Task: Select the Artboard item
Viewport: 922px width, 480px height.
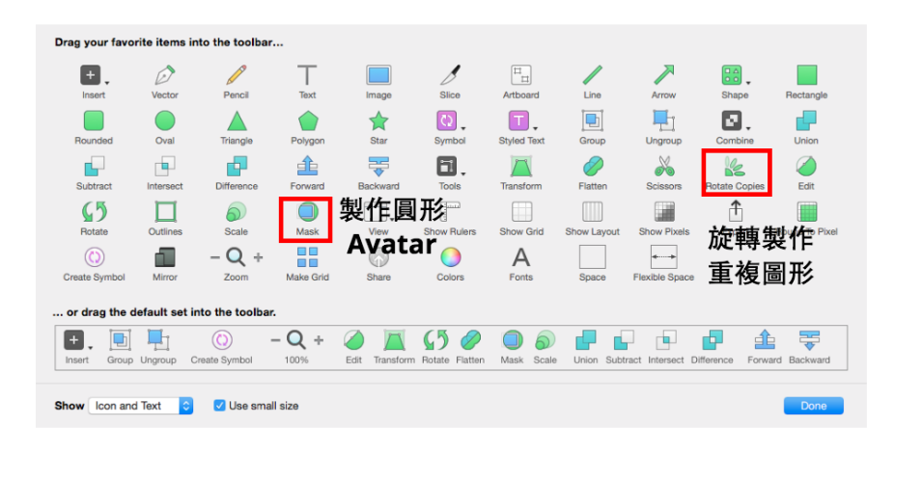Action: click(x=521, y=82)
